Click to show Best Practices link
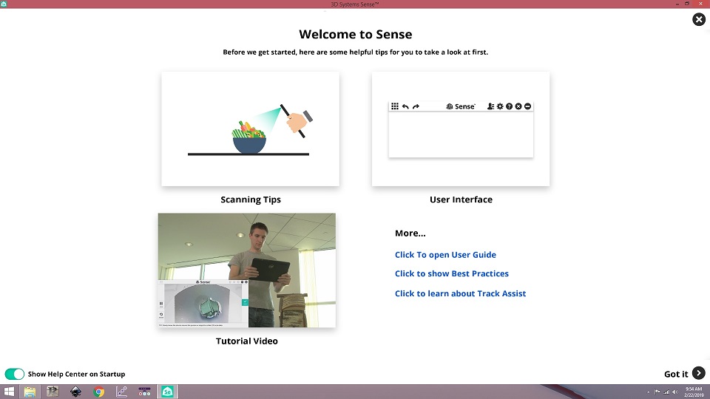This screenshot has height=399, width=710. tap(451, 273)
